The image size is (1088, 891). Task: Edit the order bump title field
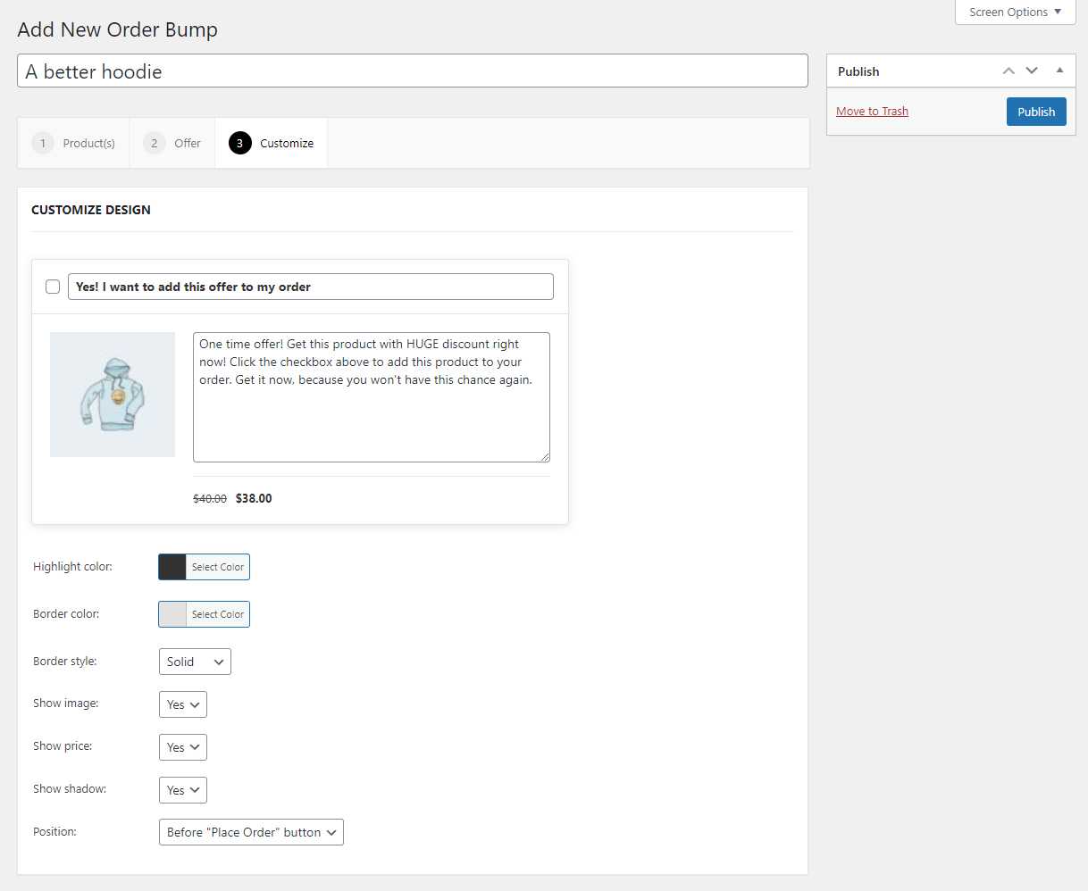tap(413, 71)
